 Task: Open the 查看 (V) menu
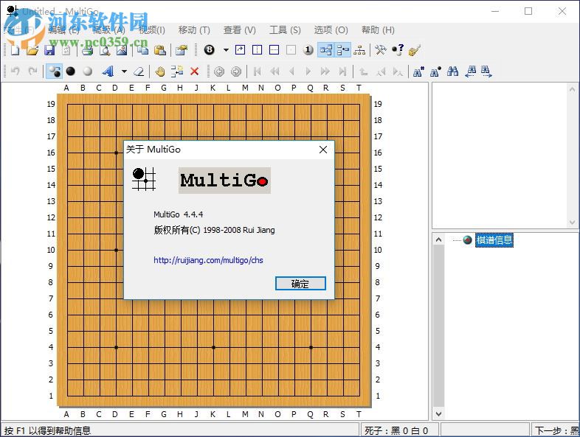240,30
